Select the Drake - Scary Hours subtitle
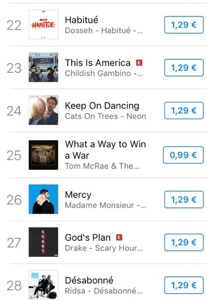The height and width of the screenshot is (300, 207). [104, 248]
